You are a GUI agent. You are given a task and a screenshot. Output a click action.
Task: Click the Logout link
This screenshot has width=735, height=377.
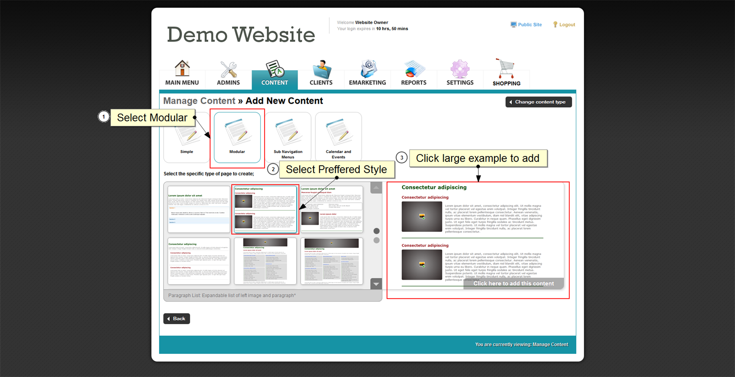point(564,25)
